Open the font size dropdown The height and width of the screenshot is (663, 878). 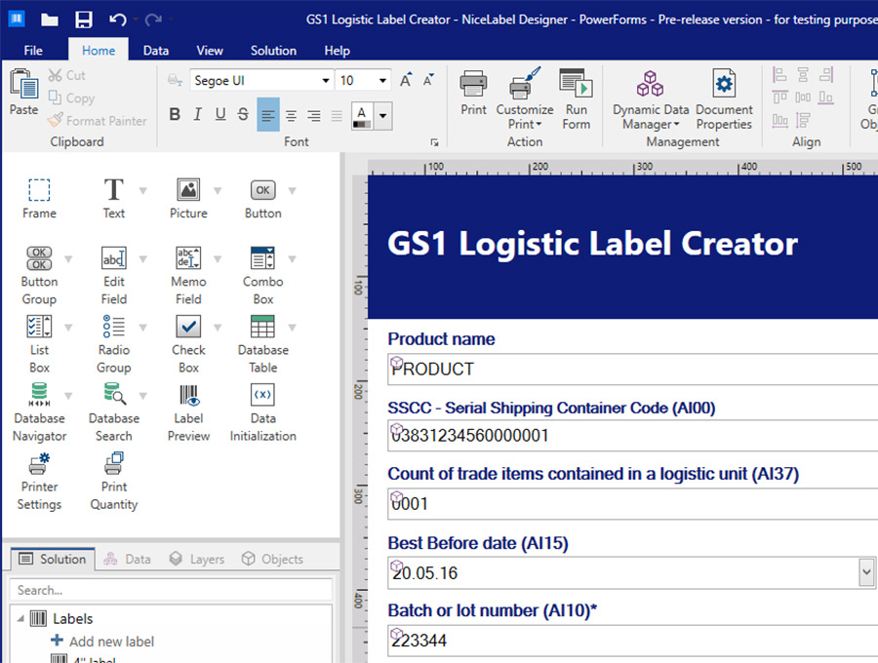tap(382, 80)
